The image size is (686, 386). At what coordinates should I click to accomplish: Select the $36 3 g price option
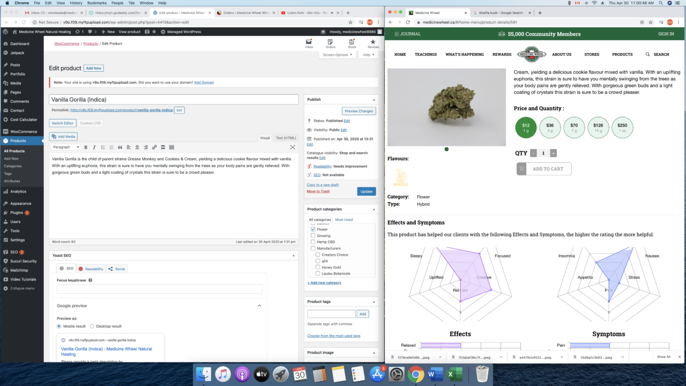point(550,127)
